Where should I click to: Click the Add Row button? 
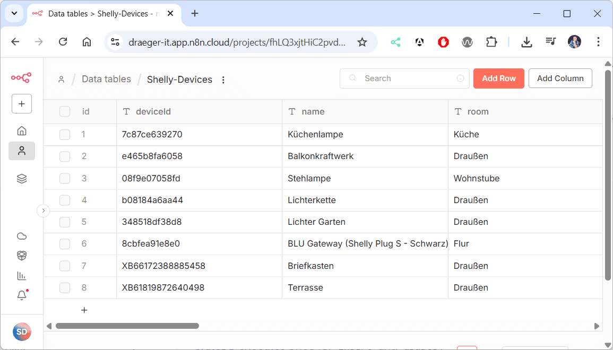[498, 78]
